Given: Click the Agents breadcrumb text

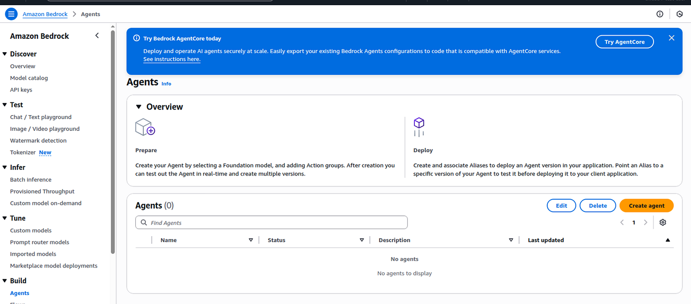Looking at the screenshot, I should 90,14.
